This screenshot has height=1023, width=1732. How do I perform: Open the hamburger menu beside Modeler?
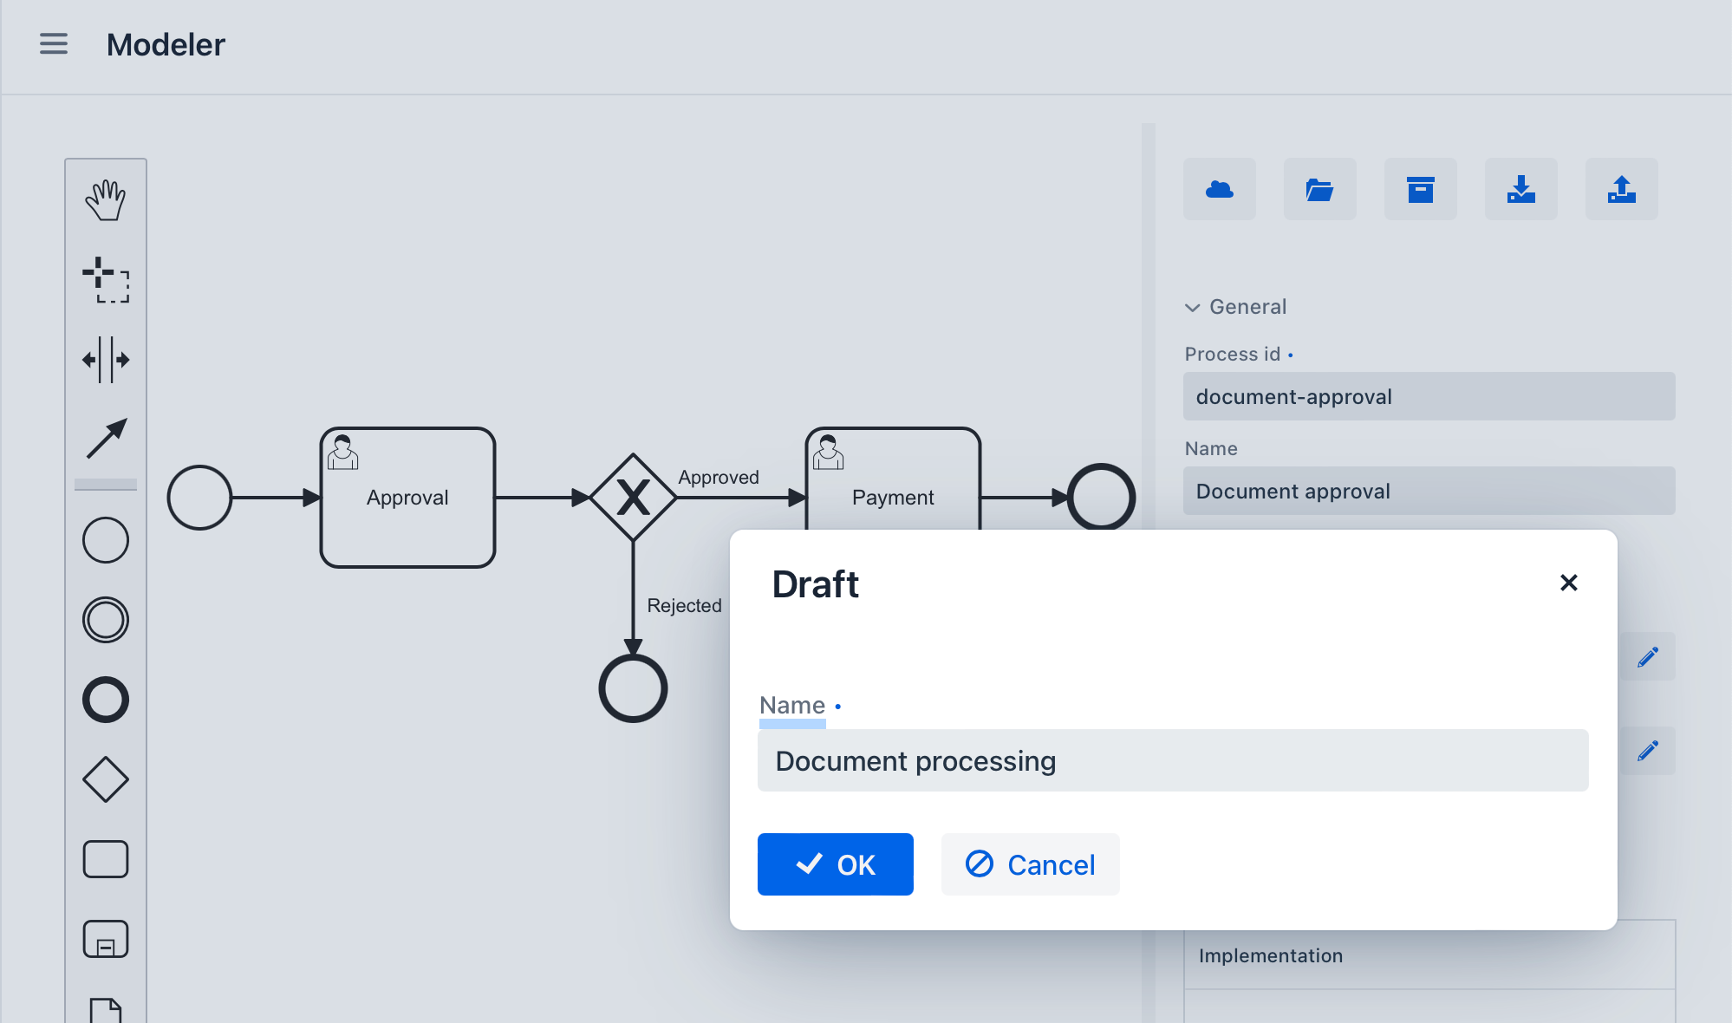[x=54, y=44]
